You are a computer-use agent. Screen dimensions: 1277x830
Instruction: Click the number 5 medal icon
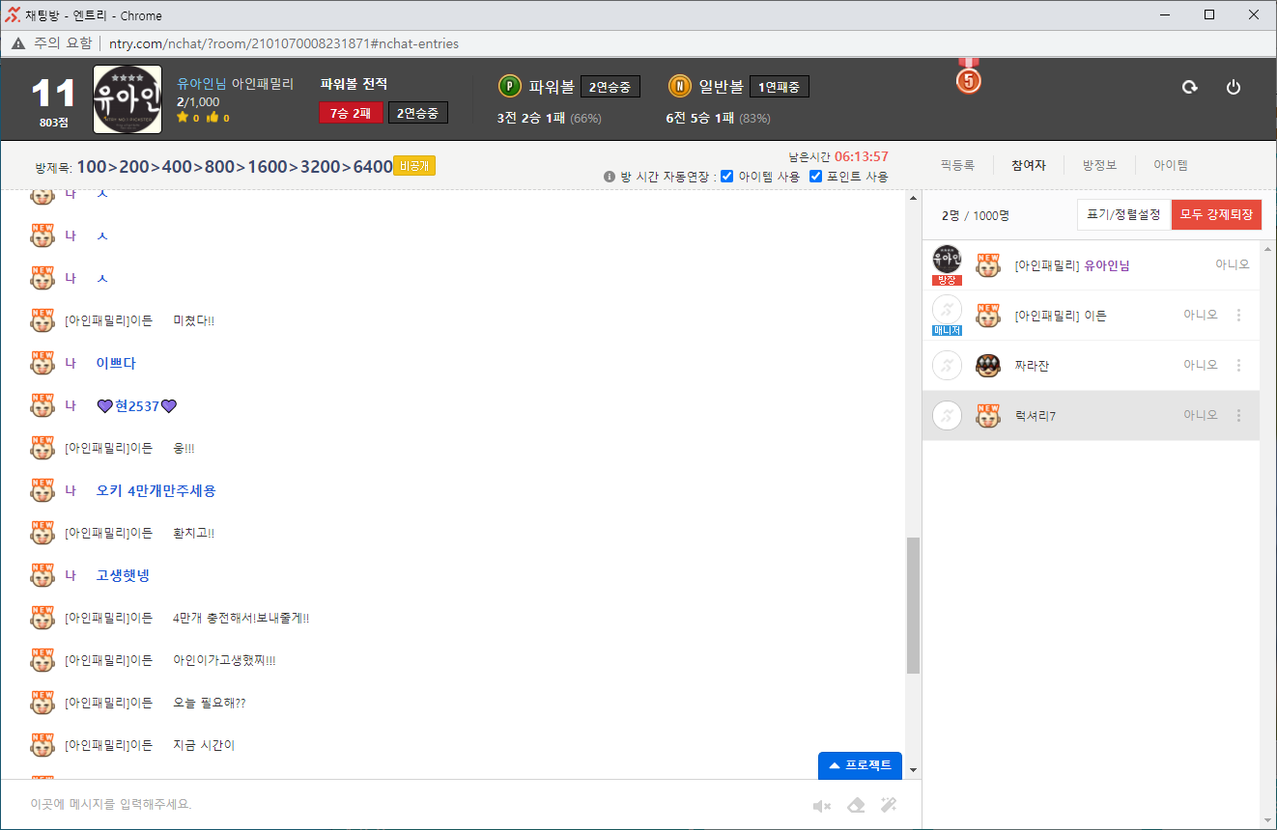tap(968, 80)
